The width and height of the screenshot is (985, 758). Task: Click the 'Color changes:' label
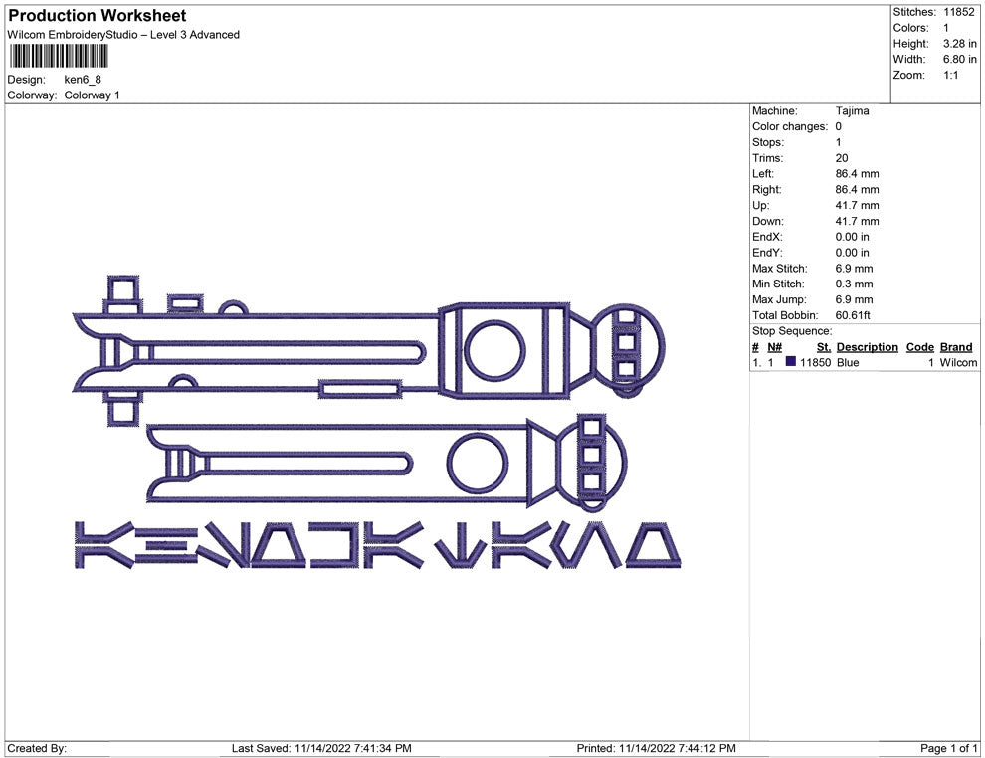click(790, 126)
